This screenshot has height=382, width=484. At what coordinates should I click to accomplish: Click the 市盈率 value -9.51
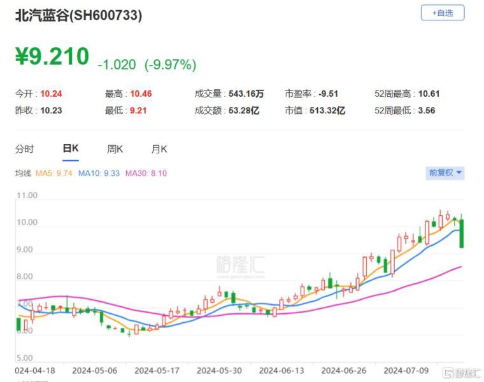pyautogui.click(x=329, y=94)
